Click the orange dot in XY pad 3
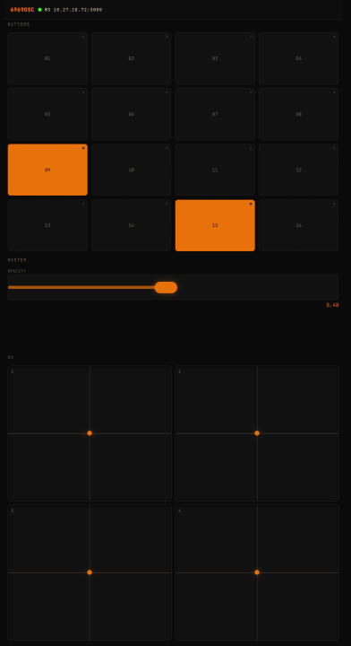This screenshot has height=646, width=351. [x=90, y=572]
